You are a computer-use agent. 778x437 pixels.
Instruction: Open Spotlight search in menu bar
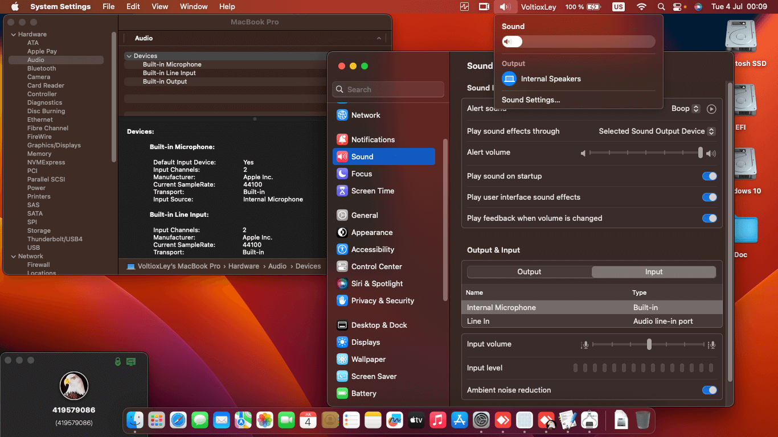point(661,7)
